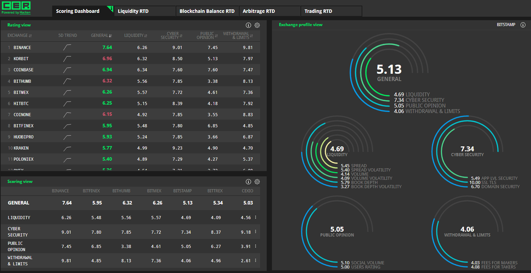
Task: Expand Cyber Security row three-dot menu
Action: (256, 232)
